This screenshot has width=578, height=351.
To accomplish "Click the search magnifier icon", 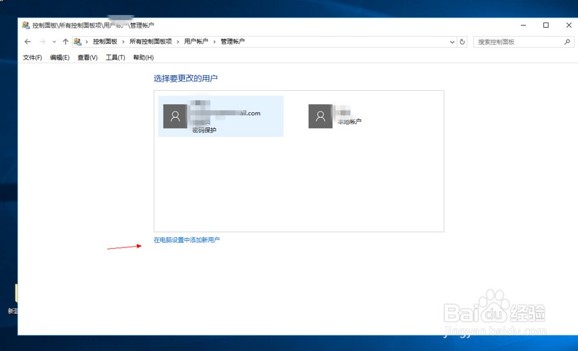I will pyautogui.click(x=568, y=42).
